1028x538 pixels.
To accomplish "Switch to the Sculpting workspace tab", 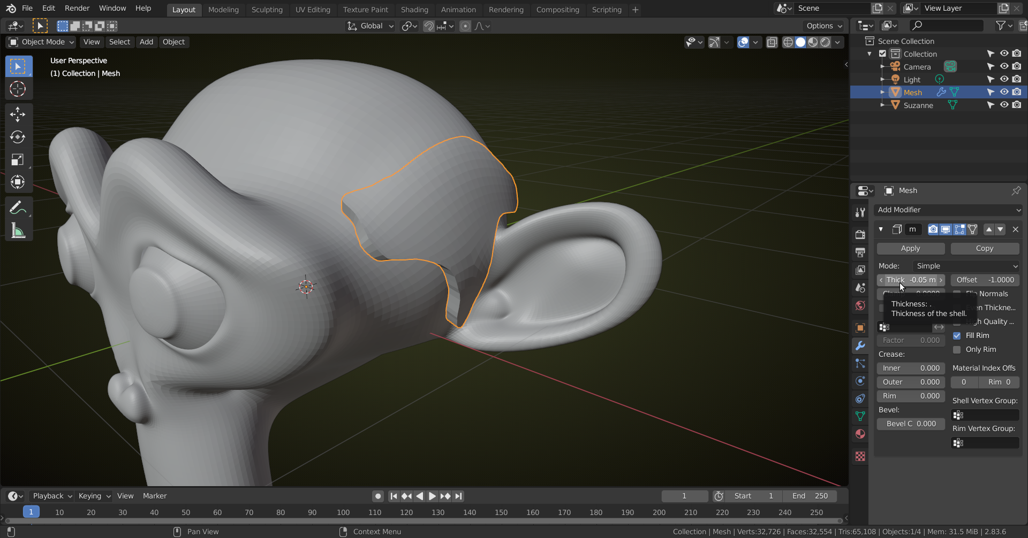I will [267, 10].
